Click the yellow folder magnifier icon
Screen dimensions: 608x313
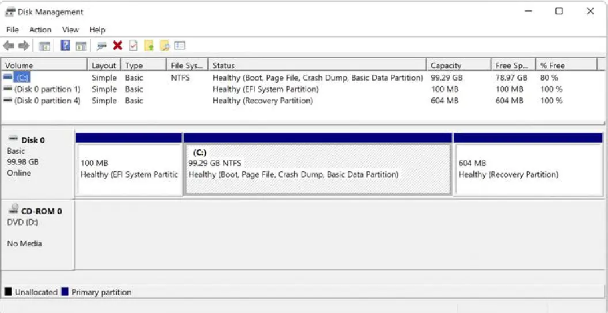pos(164,46)
